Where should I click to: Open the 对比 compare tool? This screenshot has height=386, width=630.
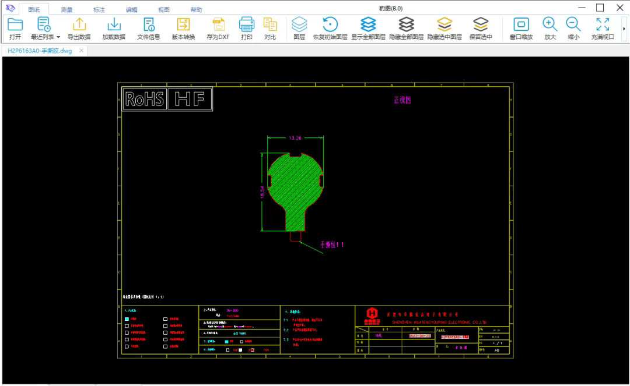click(x=270, y=29)
